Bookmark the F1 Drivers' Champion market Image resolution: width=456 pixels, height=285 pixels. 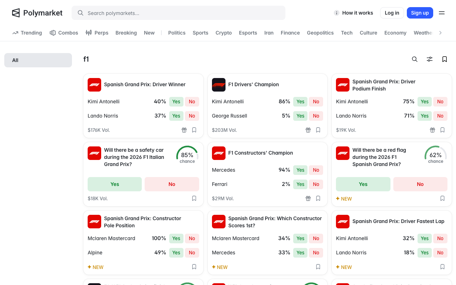click(318, 130)
